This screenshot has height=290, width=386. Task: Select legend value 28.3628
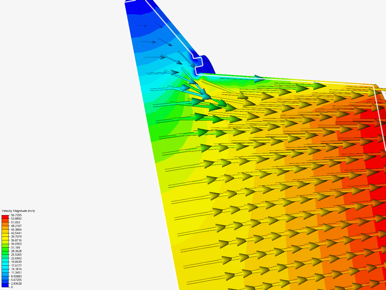pyautogui.click(x=16, y=251)
